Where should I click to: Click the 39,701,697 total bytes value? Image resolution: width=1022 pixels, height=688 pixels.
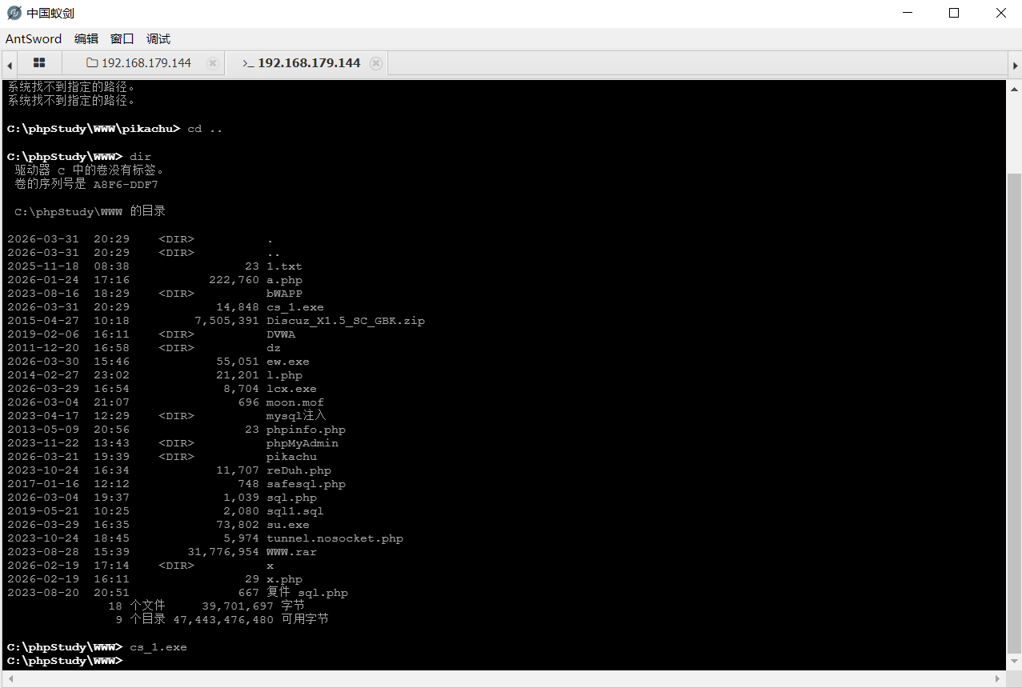pyautogui.click(x=238, y=606)
